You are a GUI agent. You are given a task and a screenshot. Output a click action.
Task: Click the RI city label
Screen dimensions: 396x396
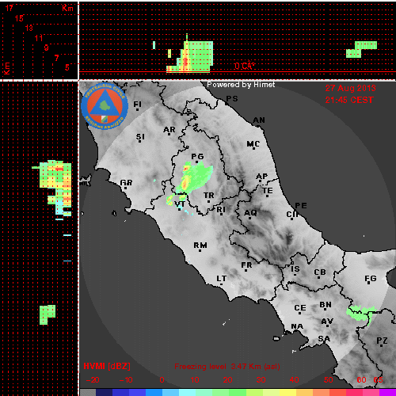[221, 210]
